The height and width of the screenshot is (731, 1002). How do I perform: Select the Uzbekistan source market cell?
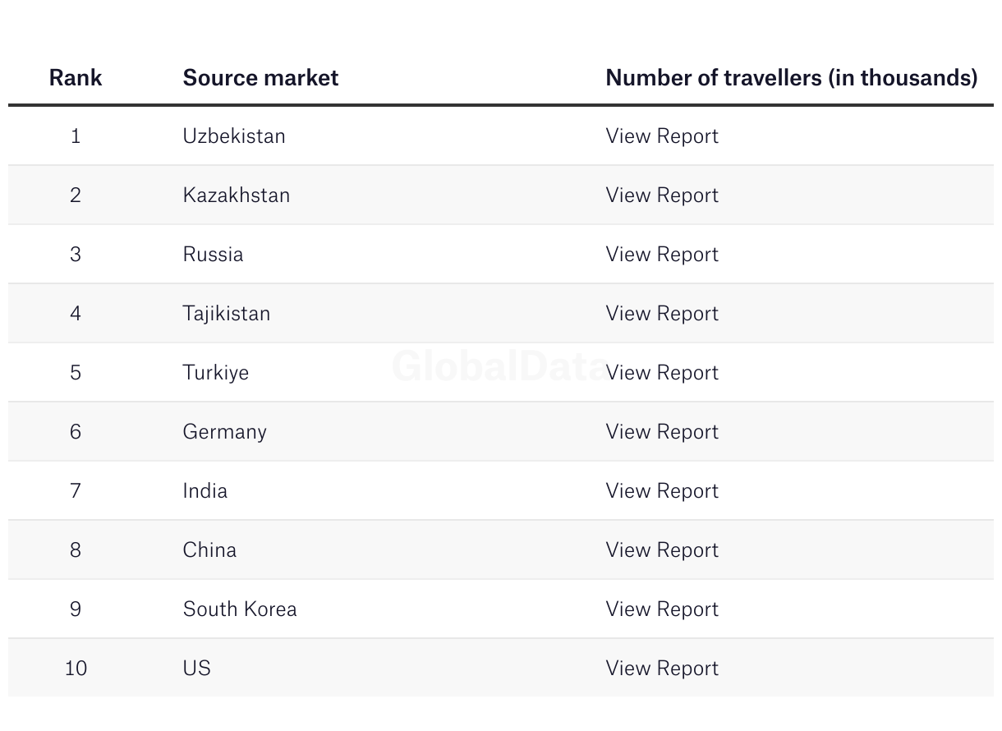tap(234, 136)
